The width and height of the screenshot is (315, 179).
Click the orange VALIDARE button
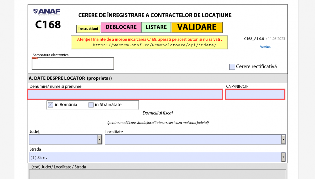(197, 27)
